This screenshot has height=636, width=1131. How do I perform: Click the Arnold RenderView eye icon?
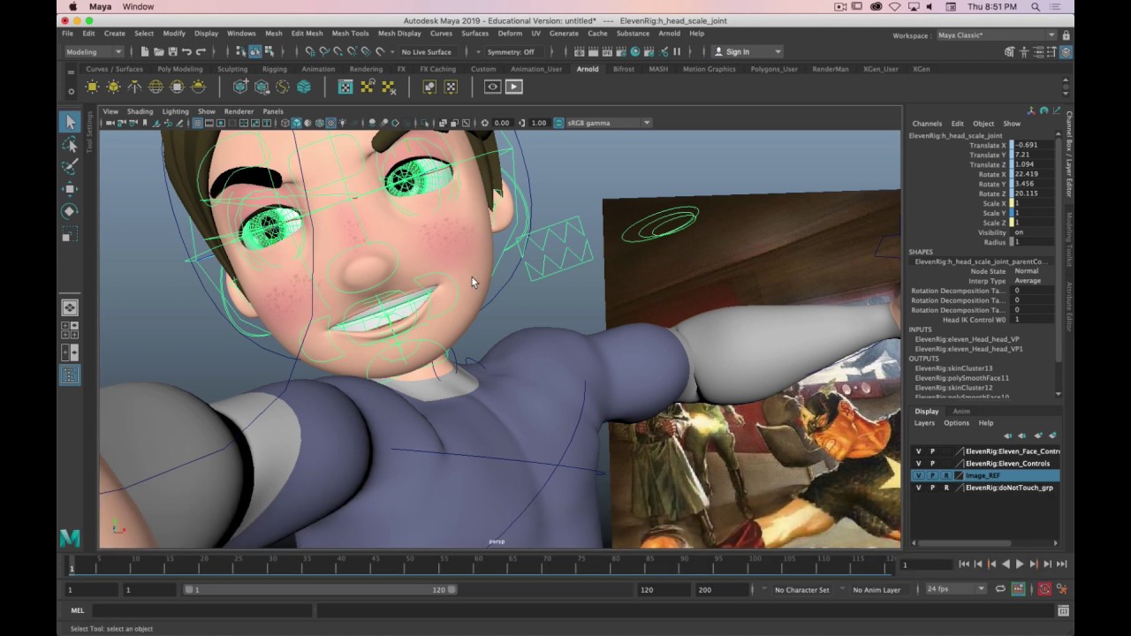pyautogui.click(x=492, y=87)
